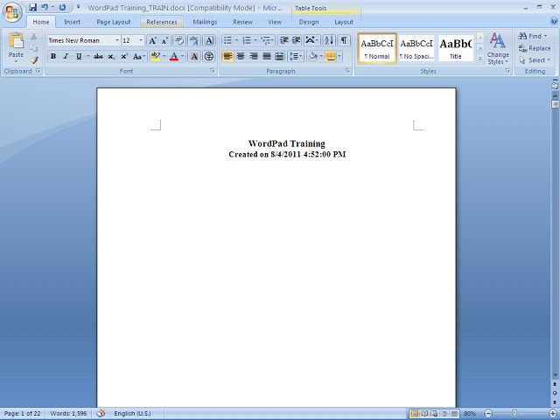Viewport: 560px width, 420px height.
Task: Clear formatting from selection
Action: pos(179,40)
